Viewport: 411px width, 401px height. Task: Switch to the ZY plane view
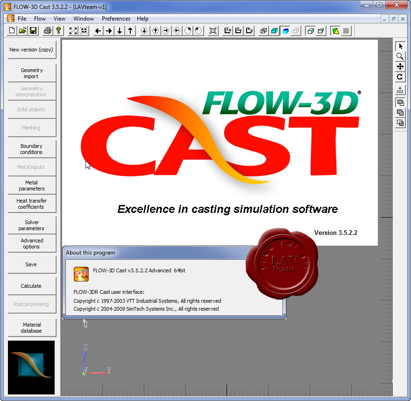(x=238, y=31)
